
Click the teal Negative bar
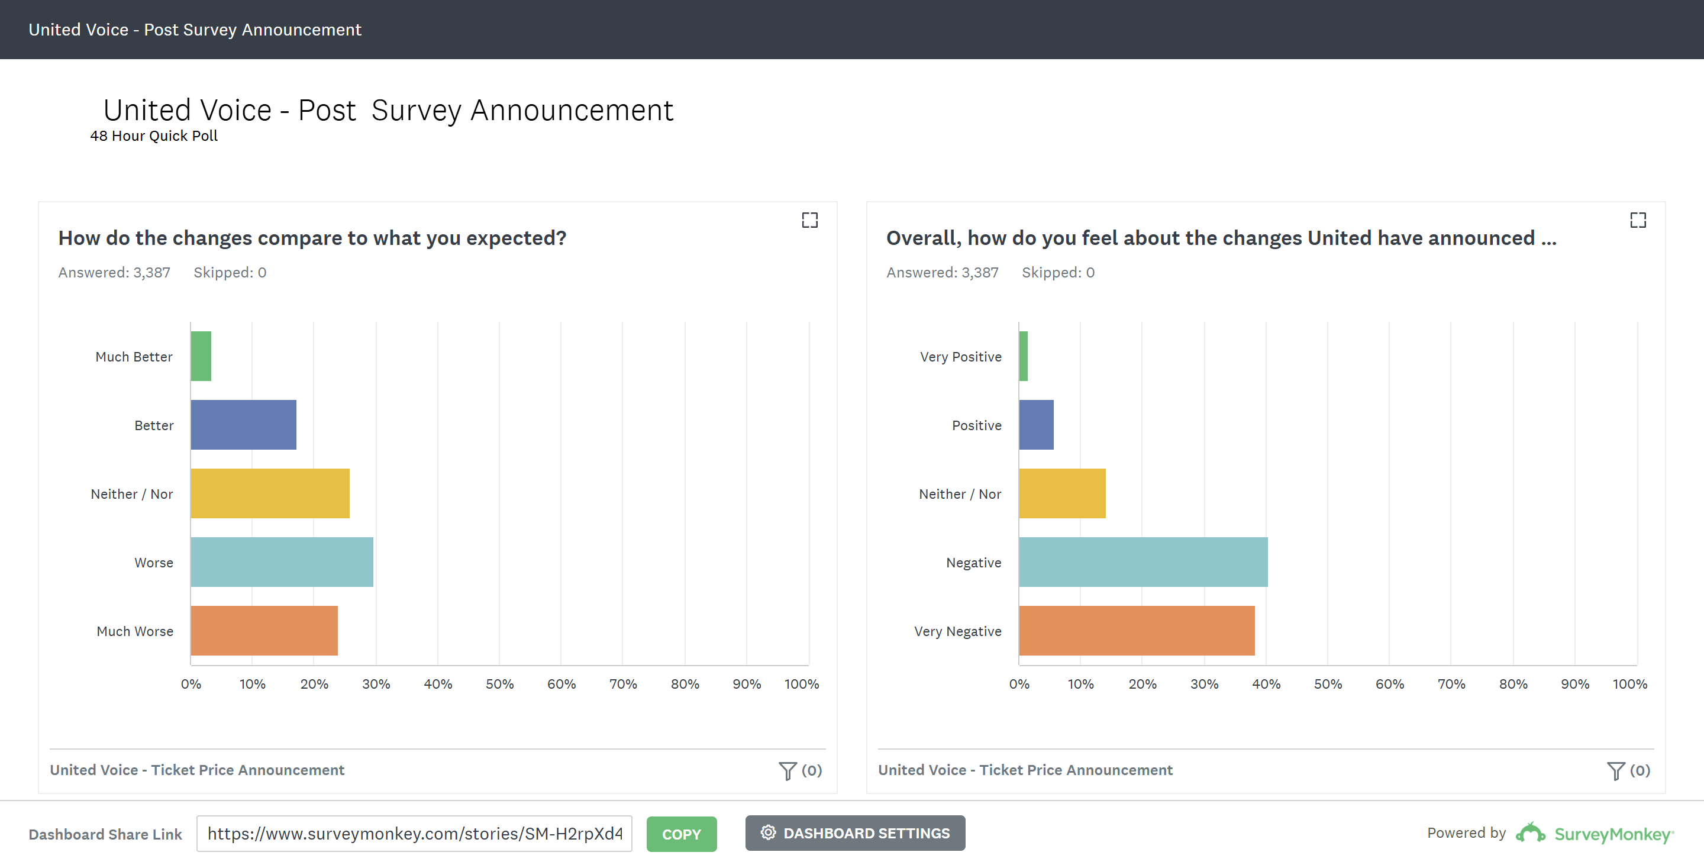click(1143, 562)
